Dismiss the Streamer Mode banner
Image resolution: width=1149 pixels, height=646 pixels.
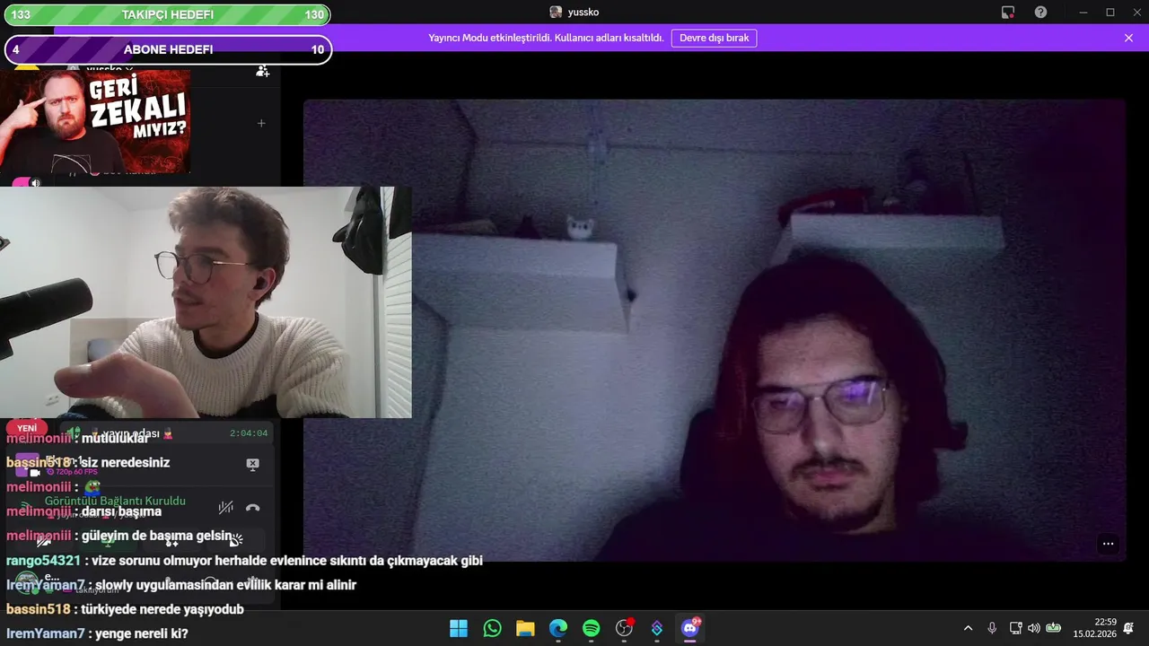(x=1128, y=38)
